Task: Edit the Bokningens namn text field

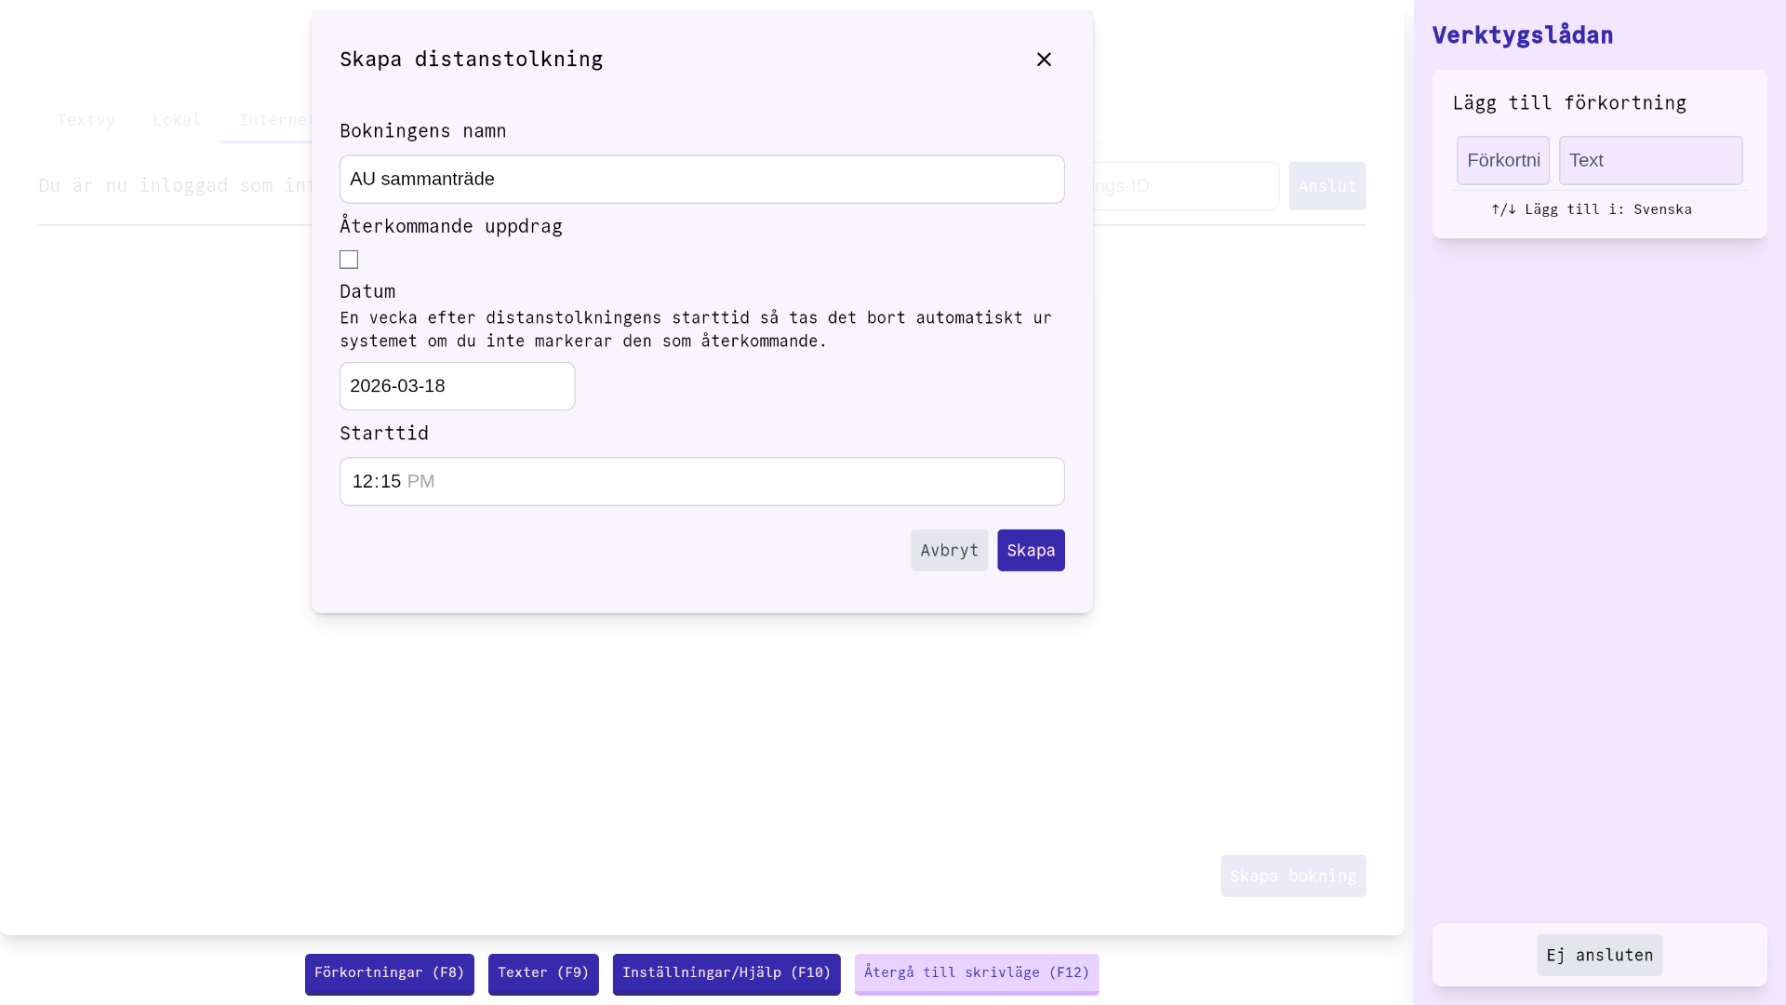Action: (701, 179)
